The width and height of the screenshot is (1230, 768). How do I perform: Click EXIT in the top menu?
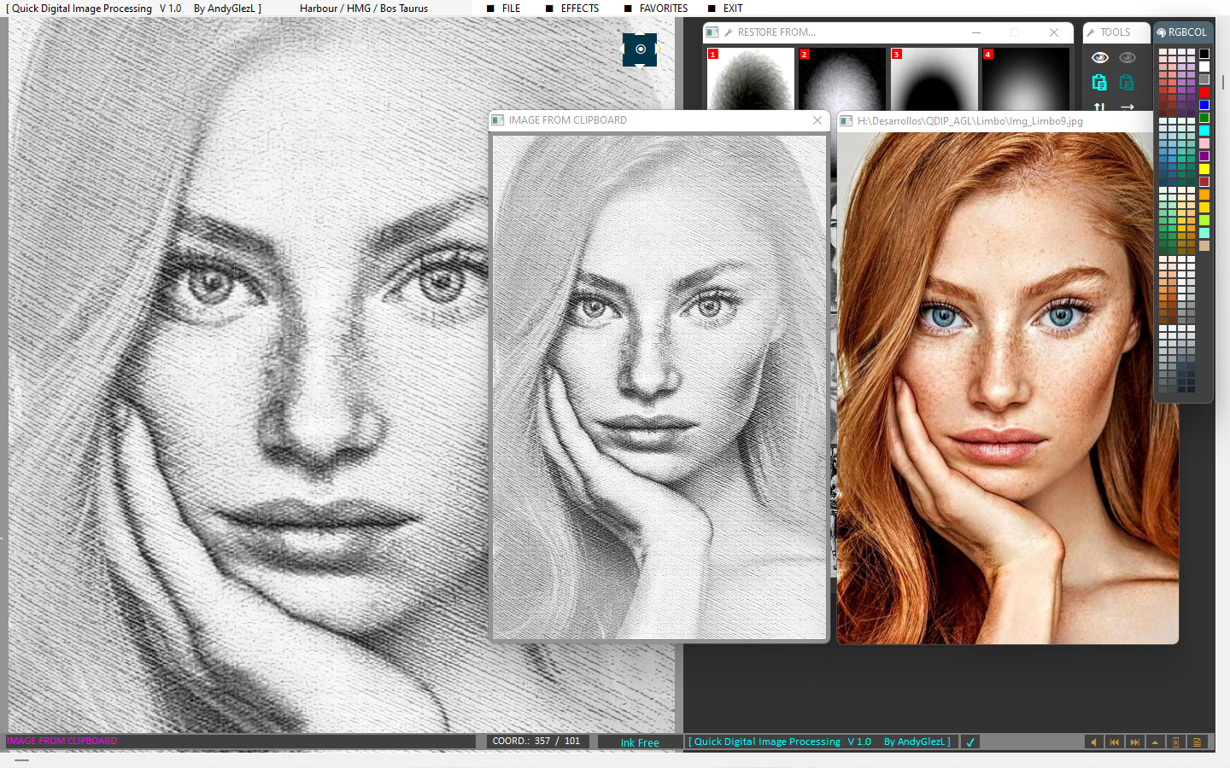tap(733, 9)
